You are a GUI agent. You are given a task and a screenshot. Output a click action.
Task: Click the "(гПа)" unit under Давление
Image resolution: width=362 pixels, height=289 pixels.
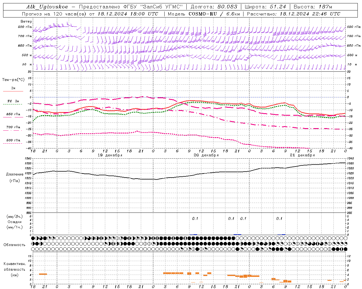[15, 181]
